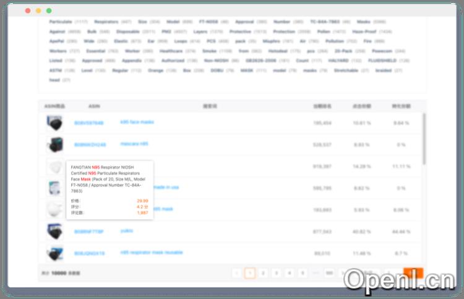Click the first black mask product thumbnail
This screenshot has height=299, width=464.
pos(54,123)
